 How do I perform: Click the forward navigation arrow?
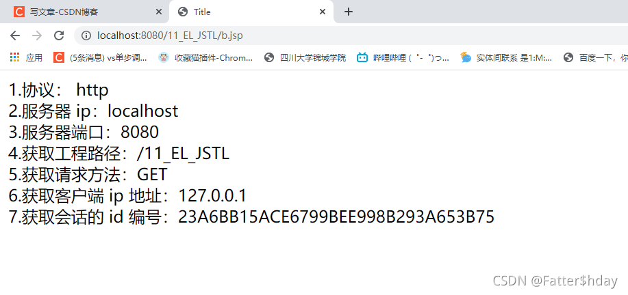coord(37,36)
